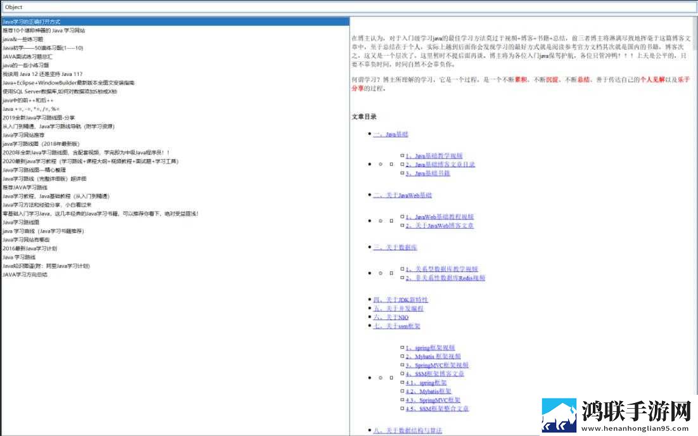The image size is (698, 436).
Task: Open link '4.1、spring框架'
Action: (x=426, y=383)
